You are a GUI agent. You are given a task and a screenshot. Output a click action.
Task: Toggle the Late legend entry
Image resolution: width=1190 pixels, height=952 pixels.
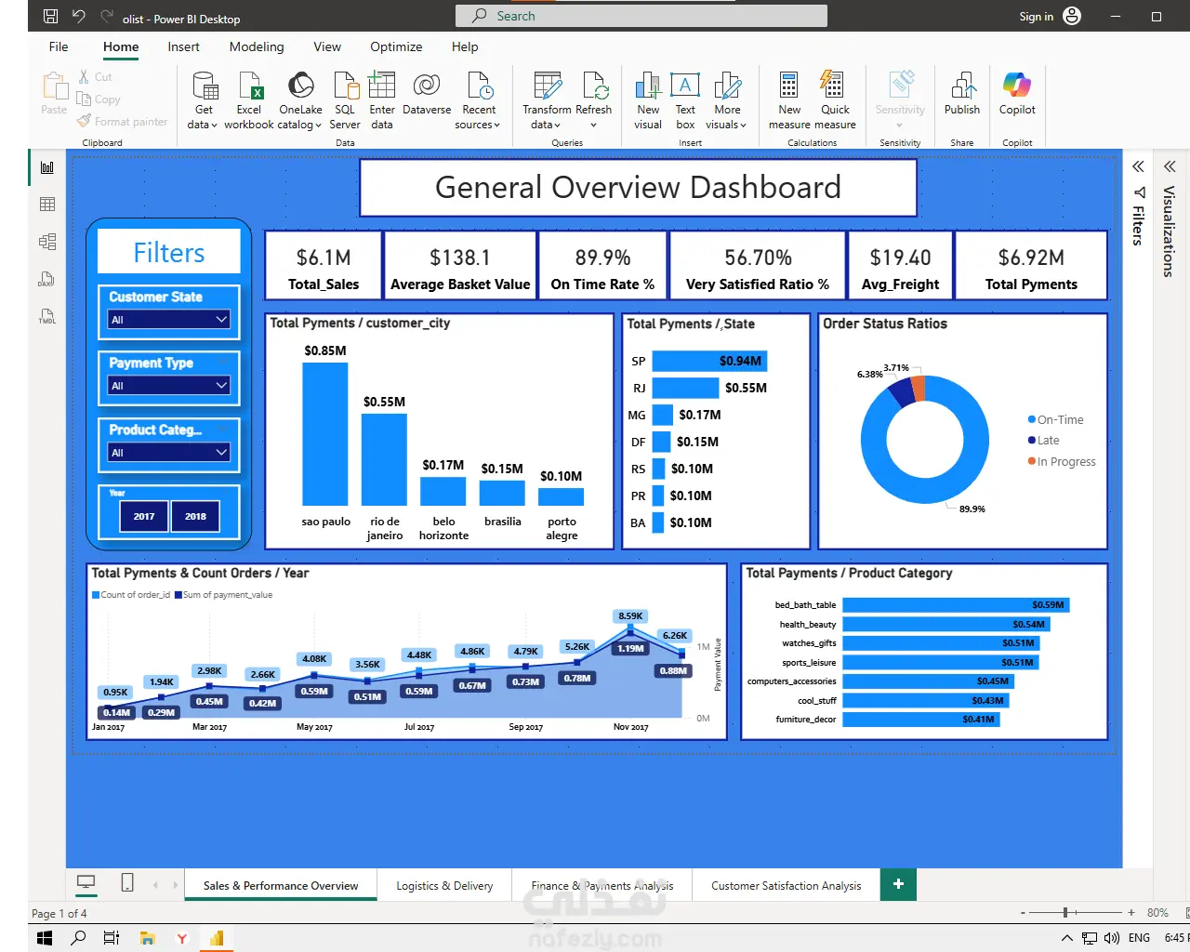coord(1043,441)
